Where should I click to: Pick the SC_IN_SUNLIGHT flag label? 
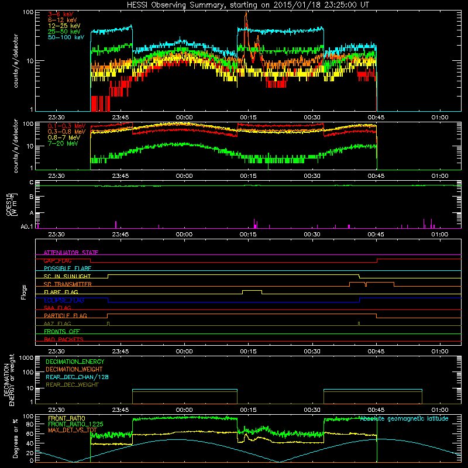67,276
